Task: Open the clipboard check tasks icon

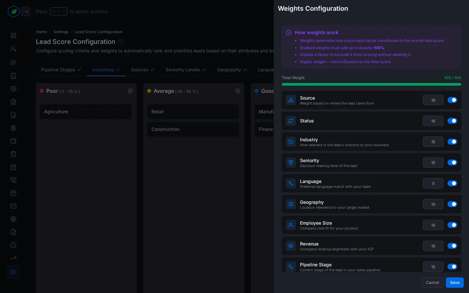Action: [x=13, y=154]
